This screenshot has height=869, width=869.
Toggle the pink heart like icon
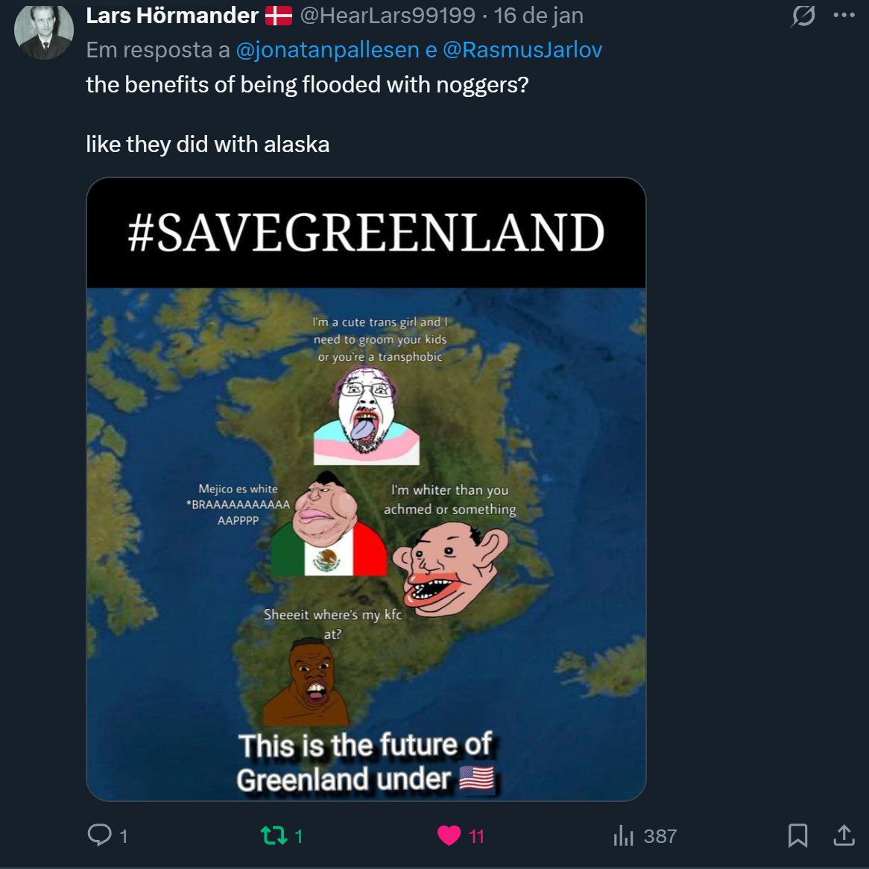point(449,835)
